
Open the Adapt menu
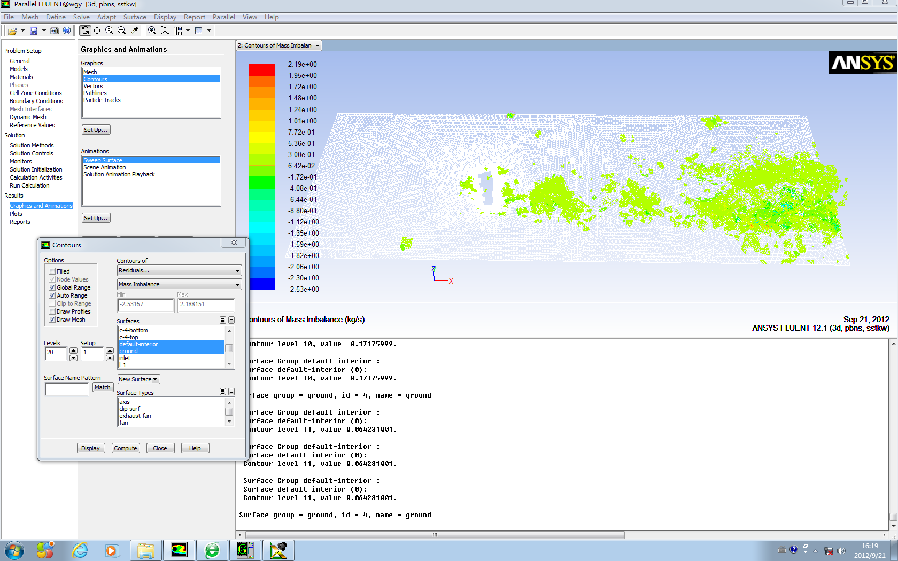[106, 17]
